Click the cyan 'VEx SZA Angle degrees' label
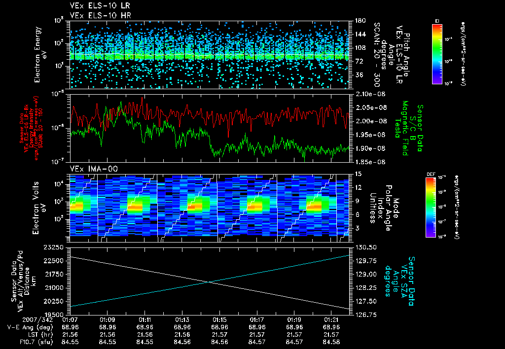The height and width of the screenshot is (349, 505). point(399,281)
